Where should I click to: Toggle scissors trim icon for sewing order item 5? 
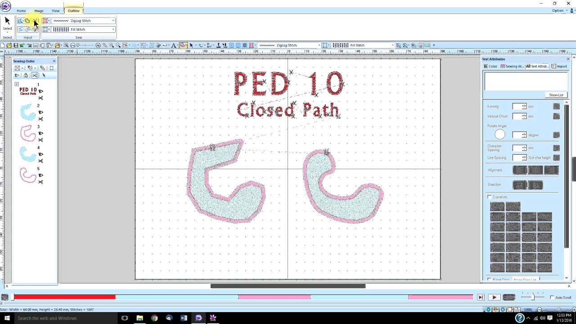(40, 182)
